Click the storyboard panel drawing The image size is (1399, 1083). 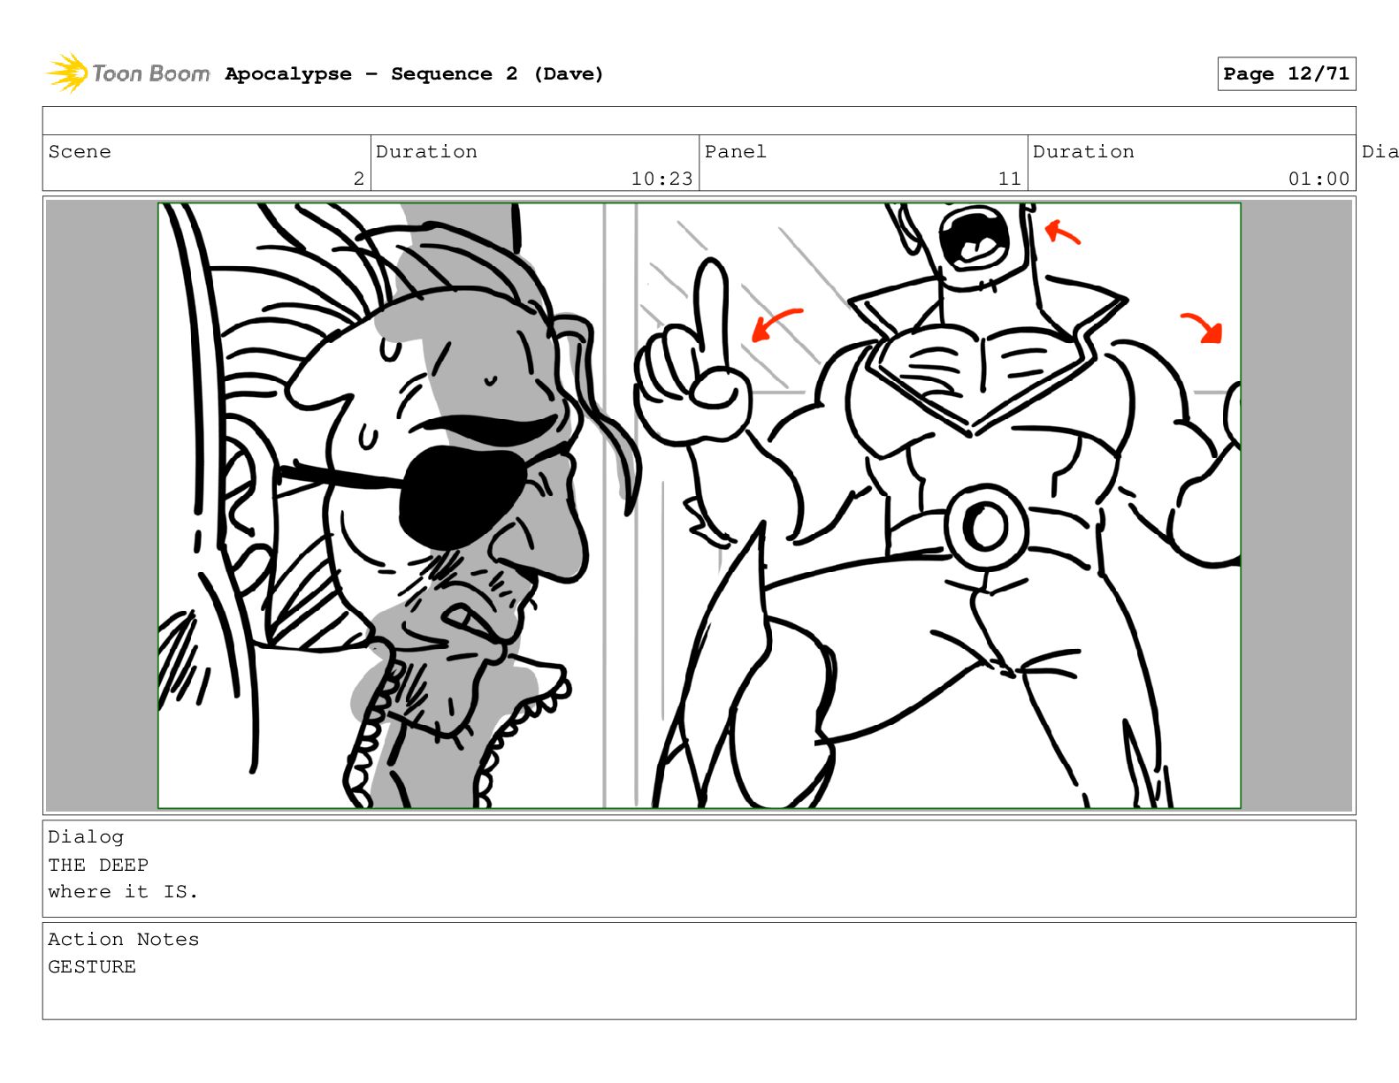point(699,506)
